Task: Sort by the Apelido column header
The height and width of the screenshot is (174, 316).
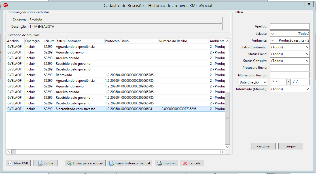Action: pyautogui.click(x=15, y=41)
